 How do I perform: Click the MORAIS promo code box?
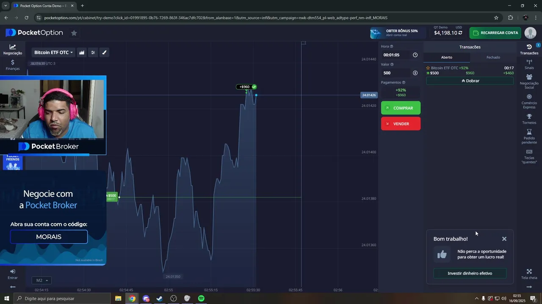(49, 237)
